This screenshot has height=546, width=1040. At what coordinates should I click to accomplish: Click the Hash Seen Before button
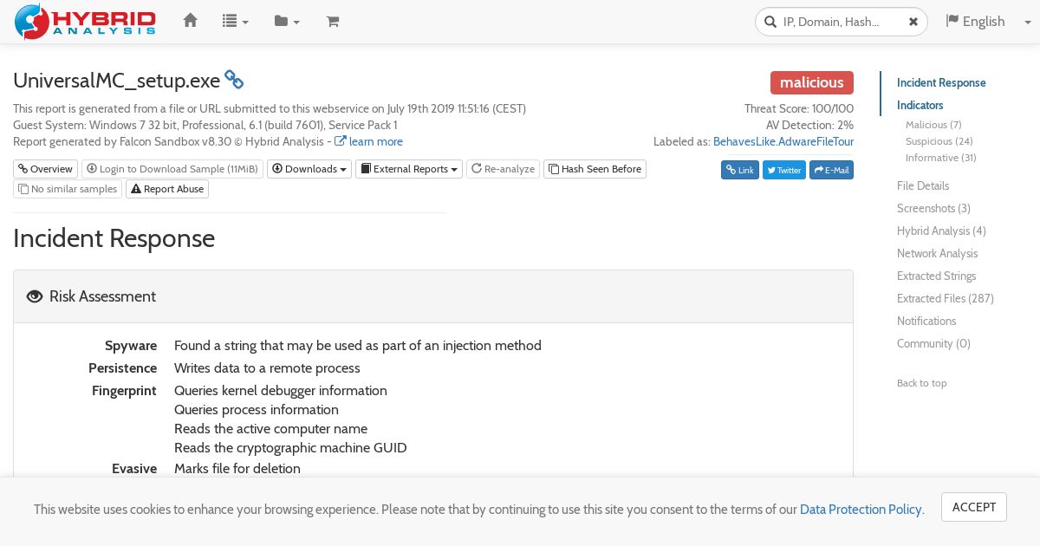tap(595, 169)
